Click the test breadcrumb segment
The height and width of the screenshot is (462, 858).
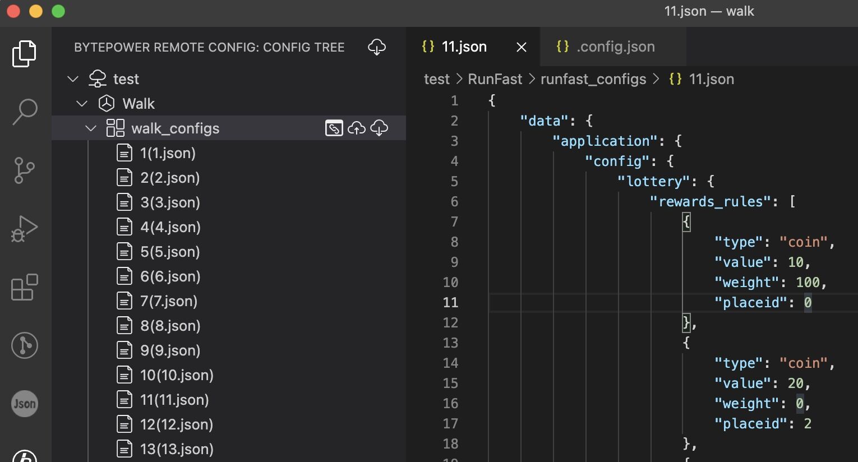[x=437, y=79]
